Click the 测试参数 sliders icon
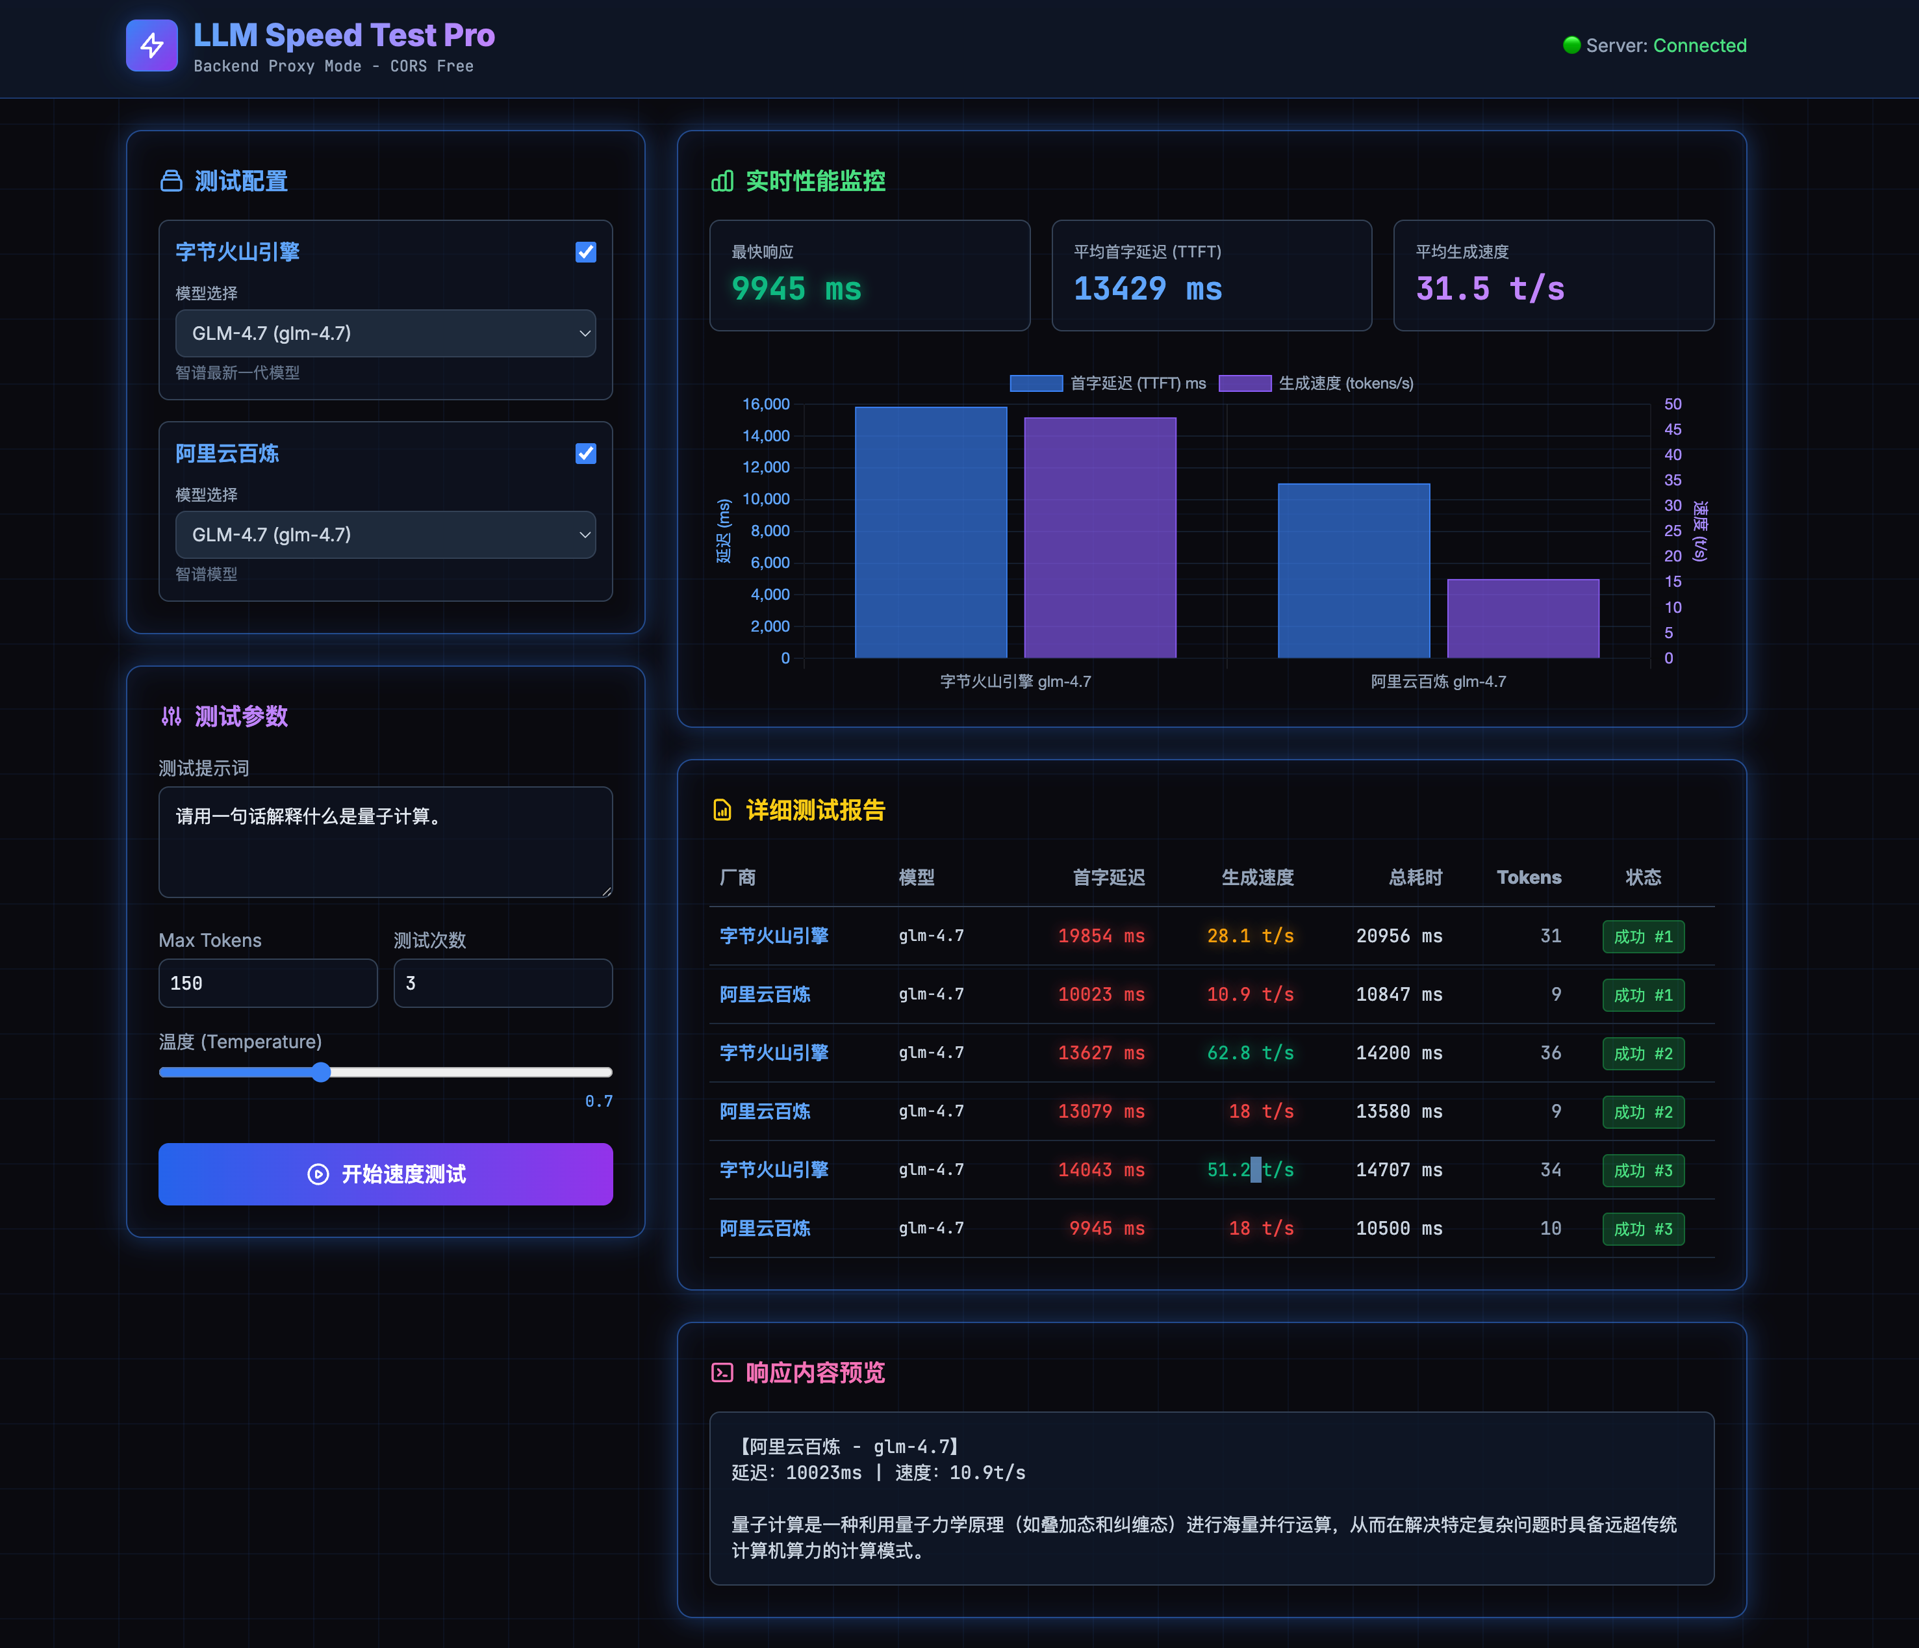 [x=172, y=716]
